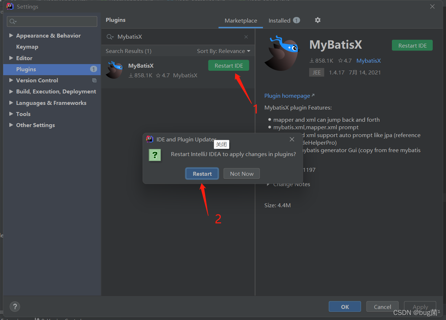Screen dimensions: 446x320
Task: Click Restart IDE in the search result row
Action: click(229, 66)
